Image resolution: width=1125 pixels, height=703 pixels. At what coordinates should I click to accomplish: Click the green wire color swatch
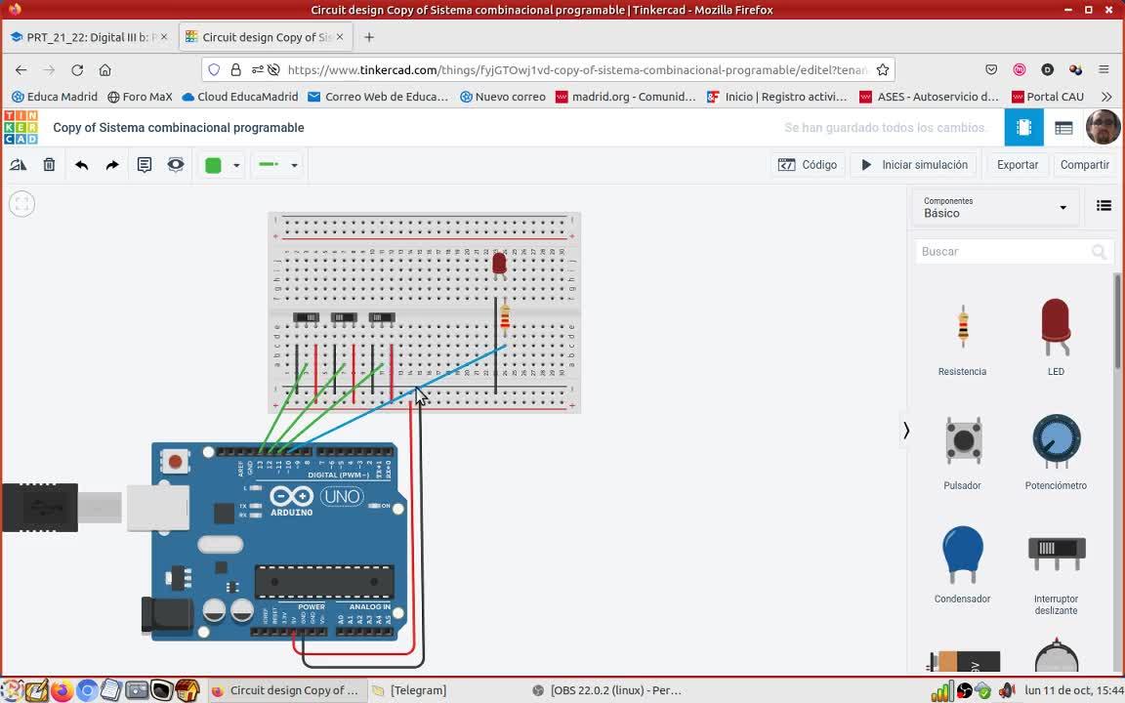[x=213, y=165]
